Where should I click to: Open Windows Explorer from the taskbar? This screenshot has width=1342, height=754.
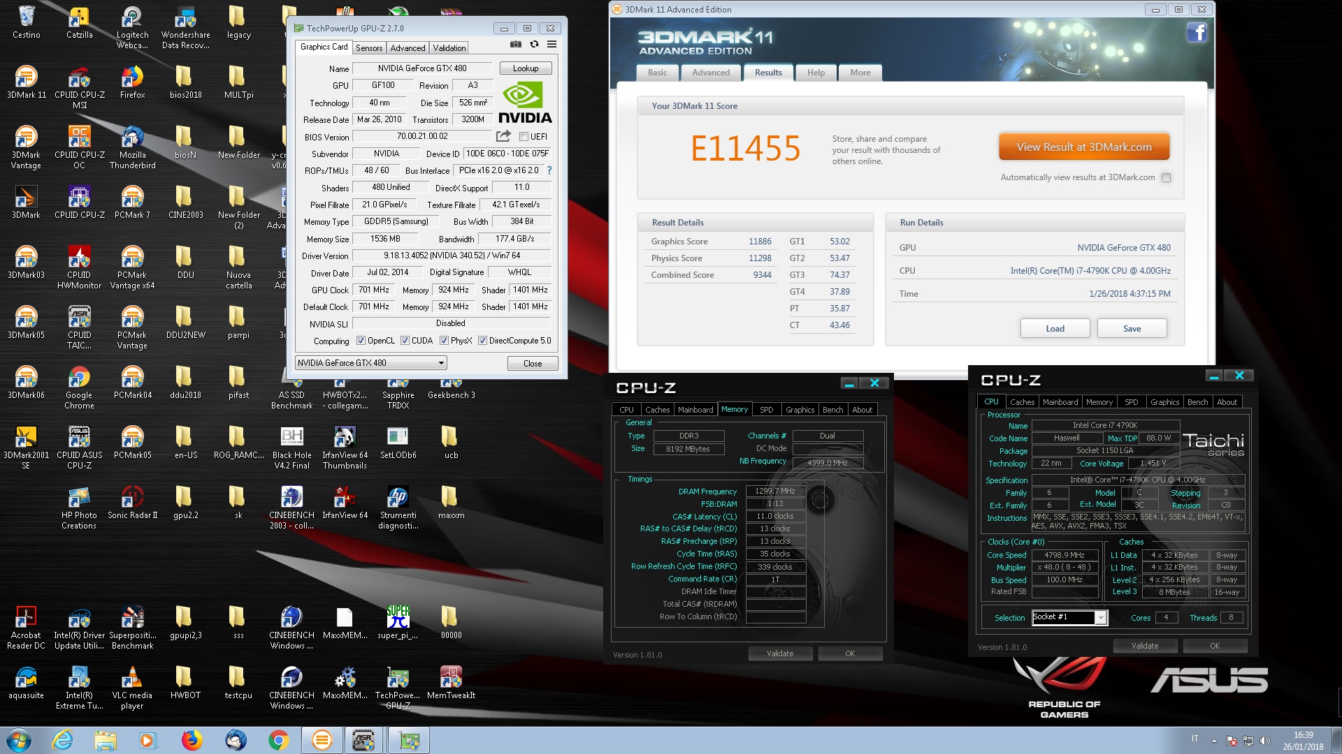[x=106, y=740]
